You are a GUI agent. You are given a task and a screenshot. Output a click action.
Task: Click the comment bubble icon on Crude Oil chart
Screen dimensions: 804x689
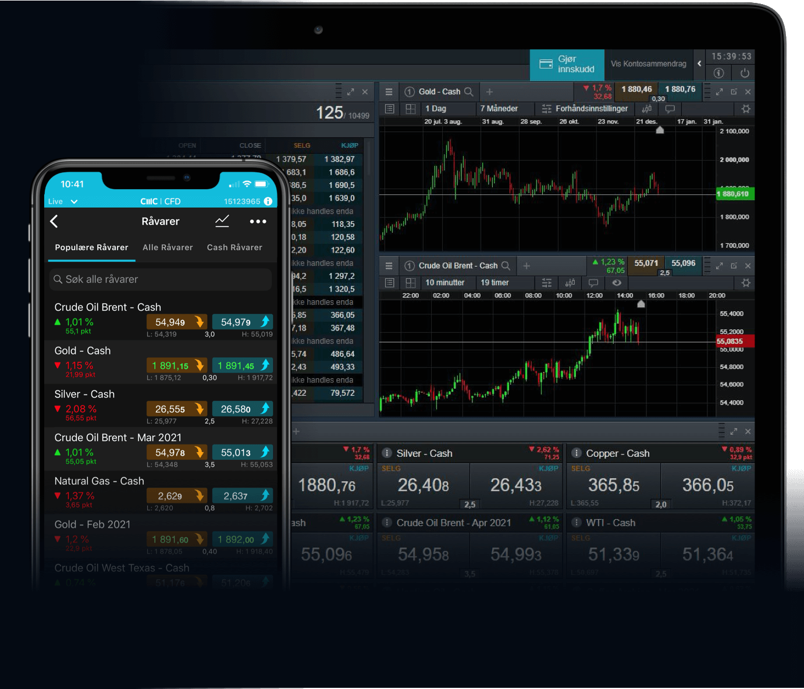tap(593, 283)
